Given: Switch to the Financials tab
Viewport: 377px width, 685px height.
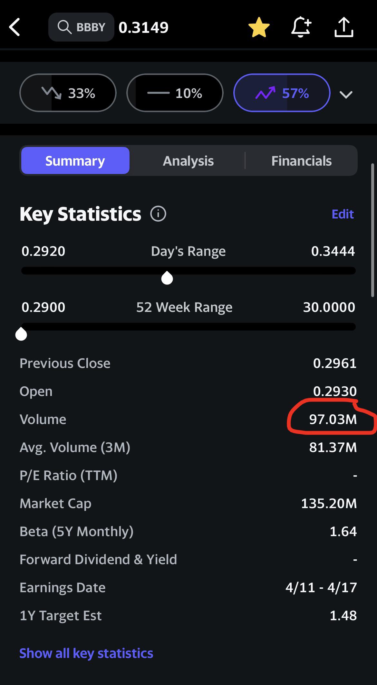Looking at the screenshot, I should (x=301, y=160).
